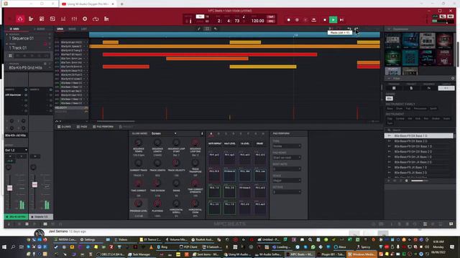Switch to the GRID editor tab
This screenshot has height=258, width=460.
pos(60,29)
